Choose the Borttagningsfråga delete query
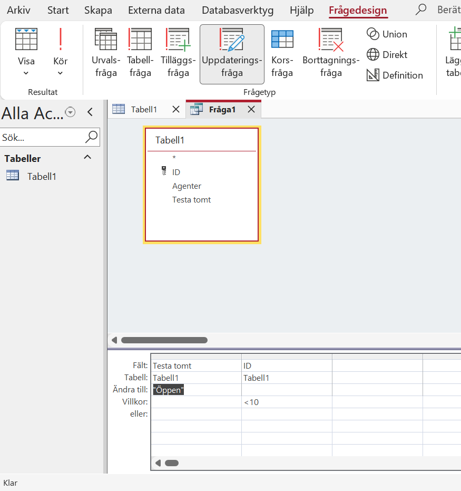Image resolution: width=461 pixels, height=491 pixels. click(x=331, y=53)
